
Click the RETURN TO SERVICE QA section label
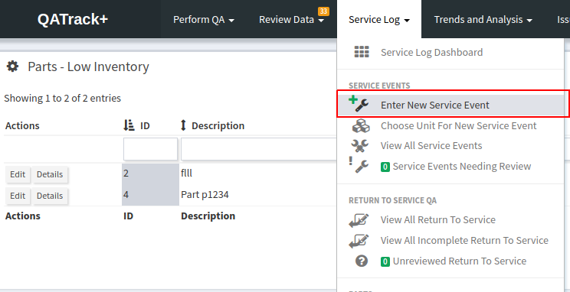point(392,200)
